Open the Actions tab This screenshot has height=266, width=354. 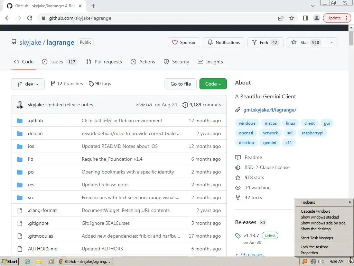coord(143,62)
